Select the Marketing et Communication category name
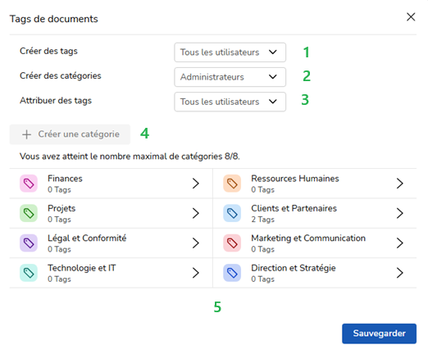The width and height of the screenshot is (428, 354). tap(308, 238)
